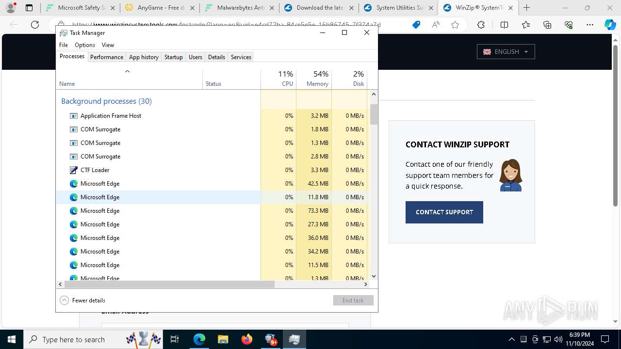Select Application Frame Host process
This screenshot has width=621, height=349.
(x=212, y=116)
